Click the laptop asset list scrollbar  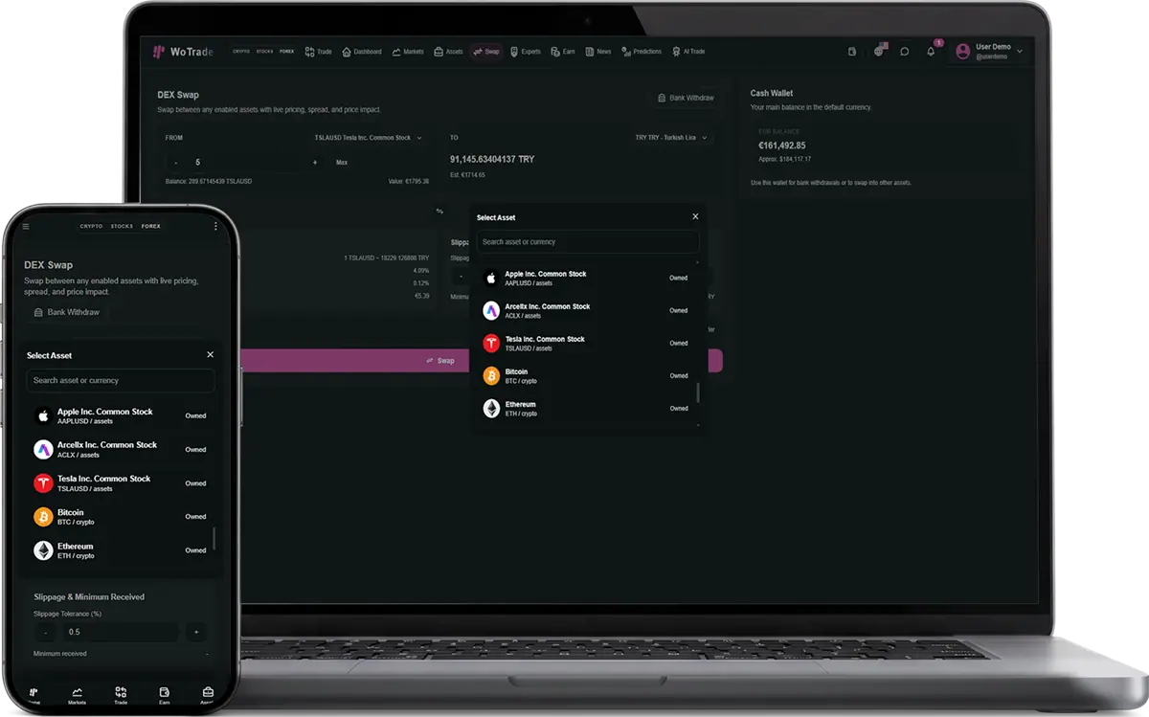click(698, 392)
